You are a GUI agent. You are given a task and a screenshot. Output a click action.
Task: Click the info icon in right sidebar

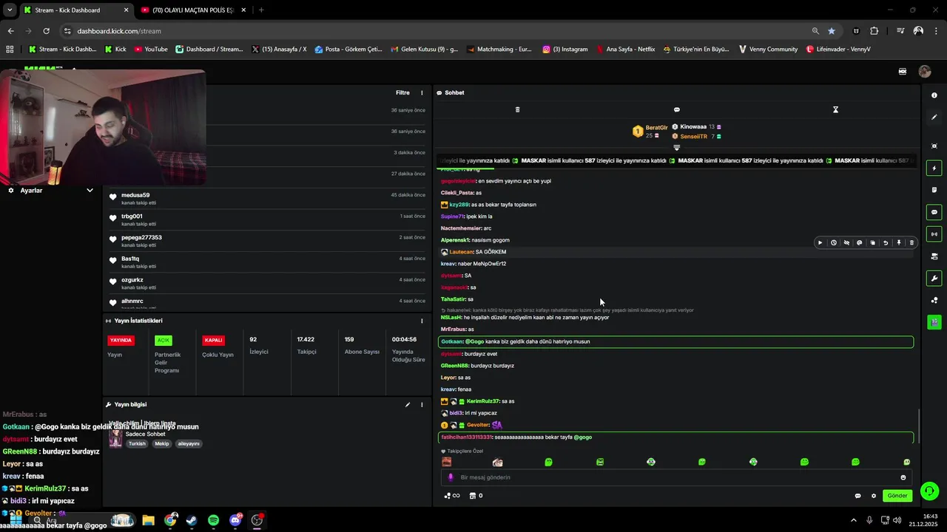tap(934, 95)
